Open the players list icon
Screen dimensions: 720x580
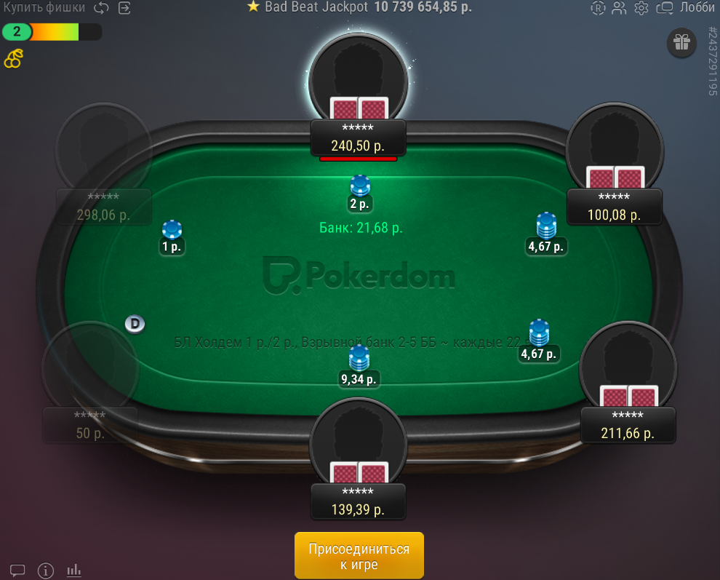[x=619, y=8]
